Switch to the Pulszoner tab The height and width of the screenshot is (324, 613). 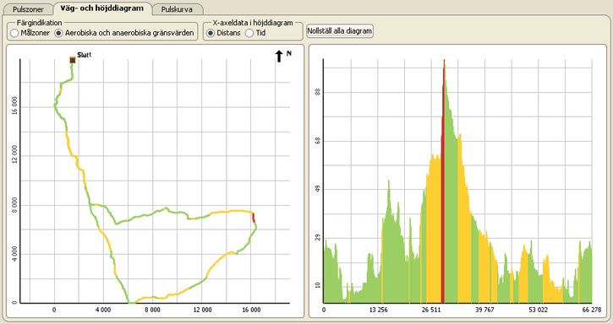pyautogui.click(x=28, y=9)
